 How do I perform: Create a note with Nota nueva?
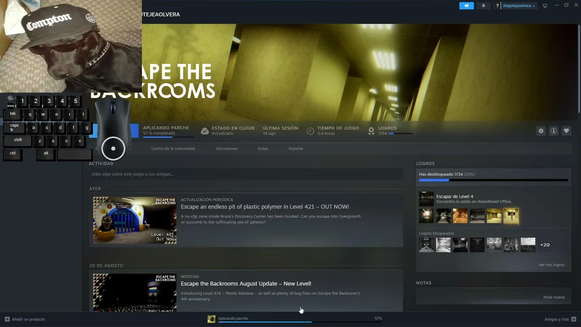click(554, 297)
